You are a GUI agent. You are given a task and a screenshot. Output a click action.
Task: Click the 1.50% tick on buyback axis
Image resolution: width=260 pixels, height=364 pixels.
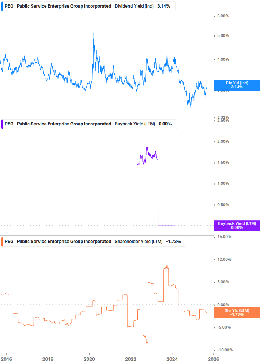pyautogui.click(x=223, y=163)
